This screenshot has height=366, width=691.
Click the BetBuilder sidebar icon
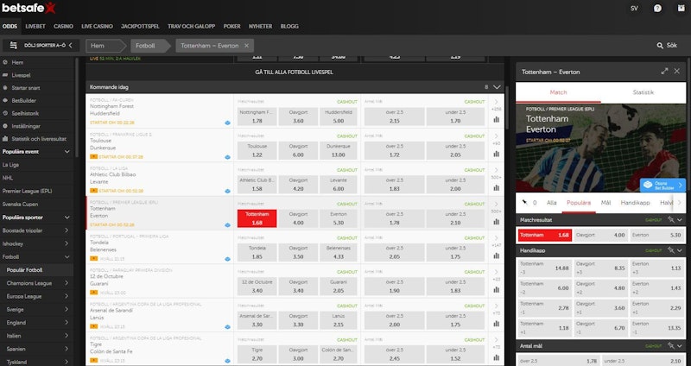point(6,100)
